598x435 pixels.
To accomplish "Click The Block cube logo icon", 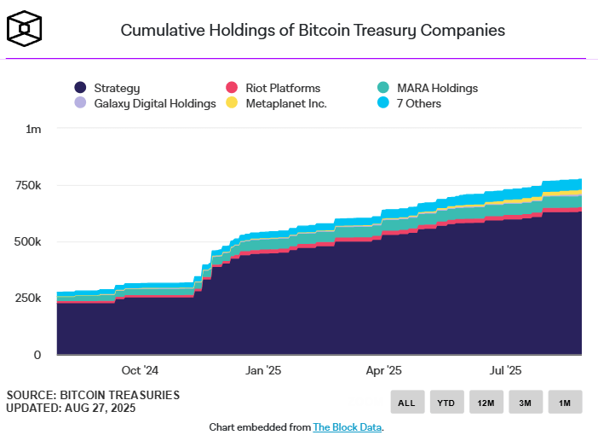I will (24, 29).
